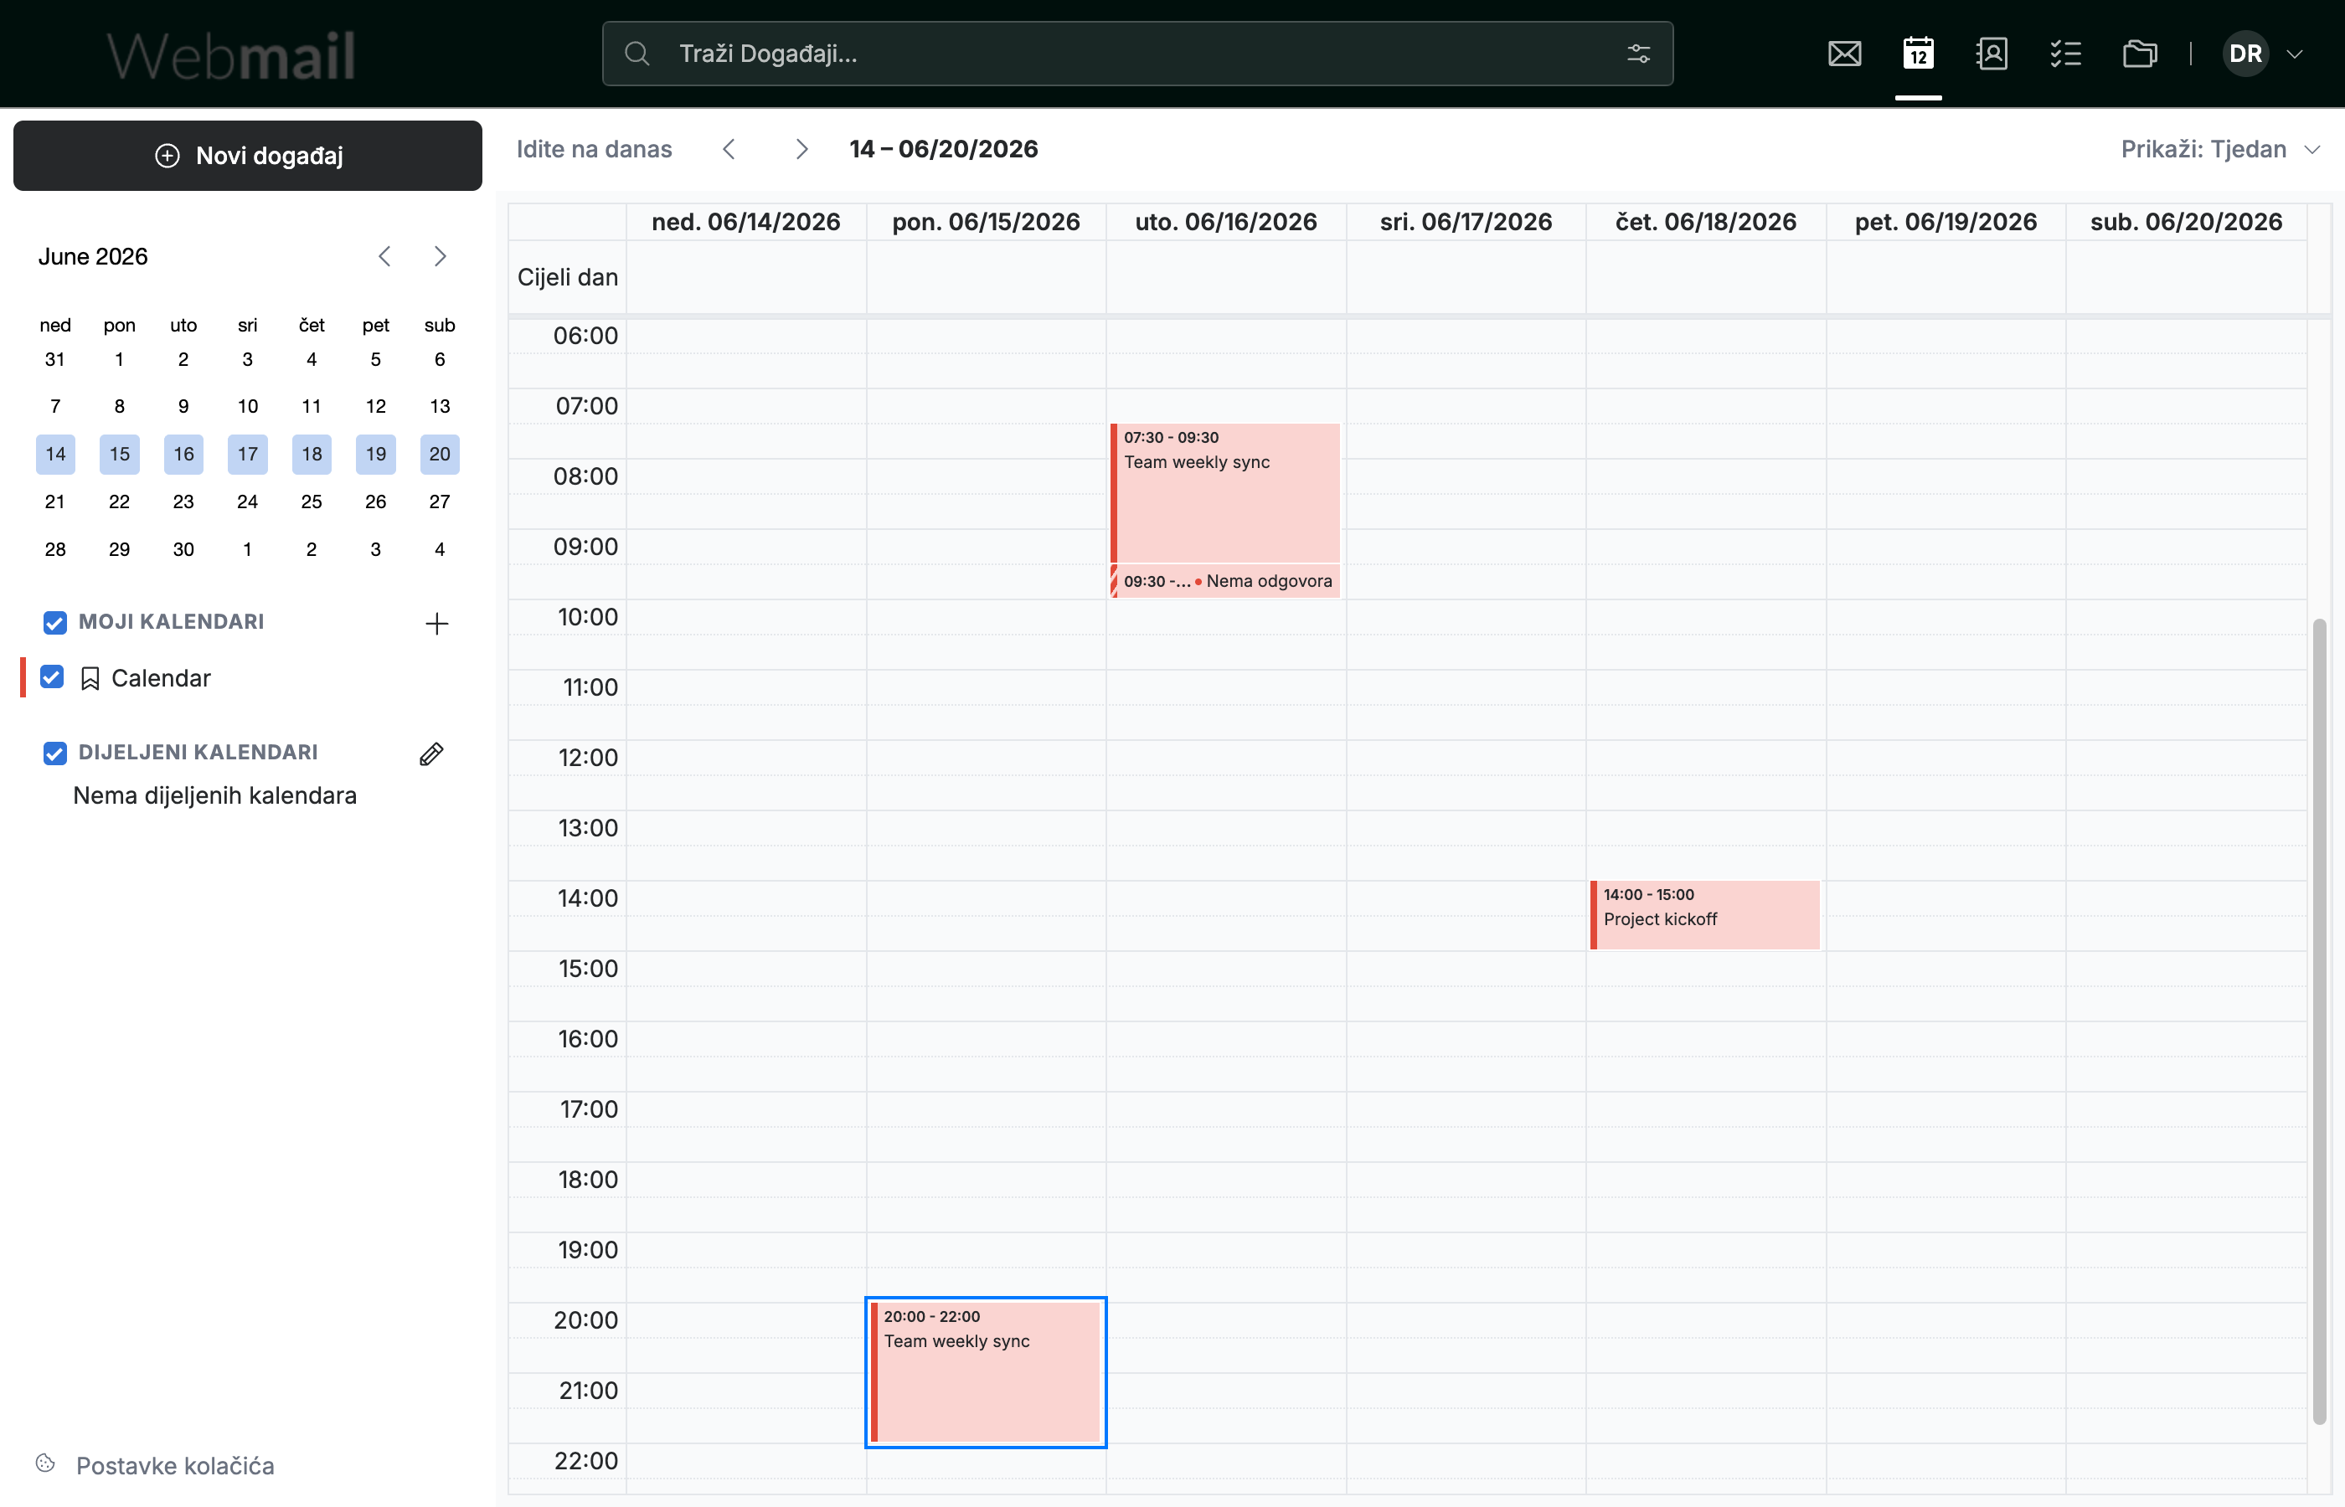Open the Tasks checklist icon

point(2065,54)
